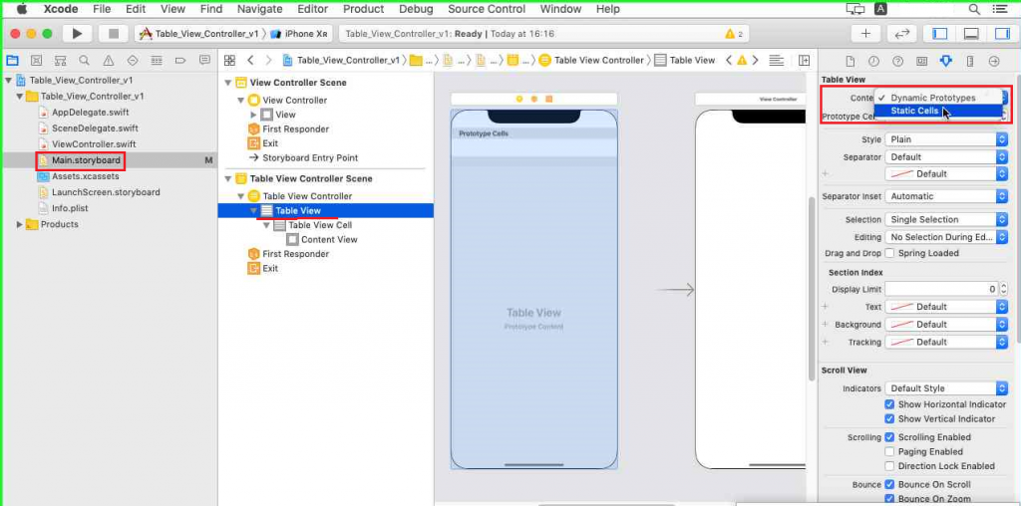Show the File inspector

pyautogui.click(x=850, y=61)
